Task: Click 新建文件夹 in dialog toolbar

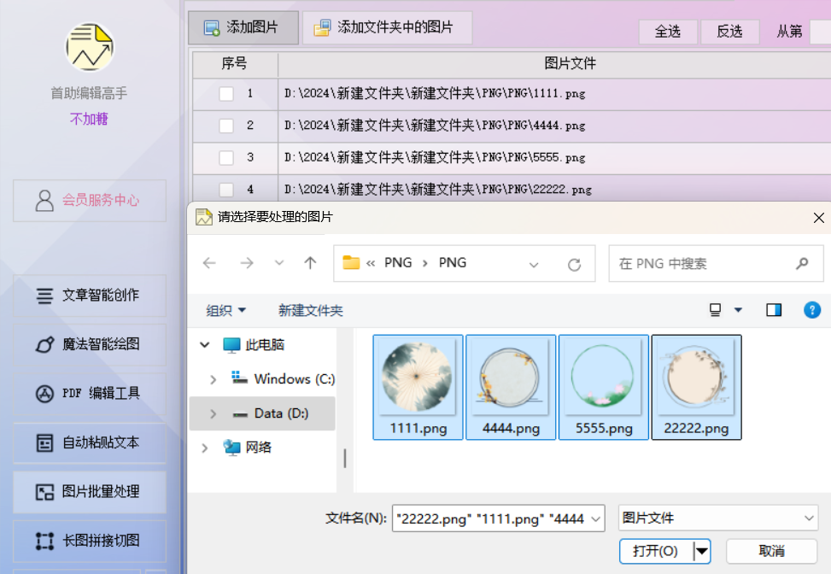Action: tap(311, 311)
